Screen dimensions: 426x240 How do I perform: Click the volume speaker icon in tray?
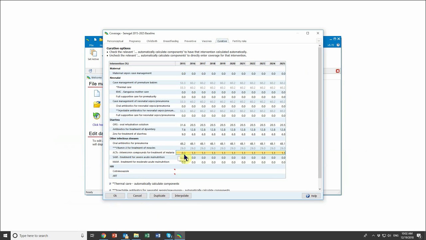click(x=389, y=236)
